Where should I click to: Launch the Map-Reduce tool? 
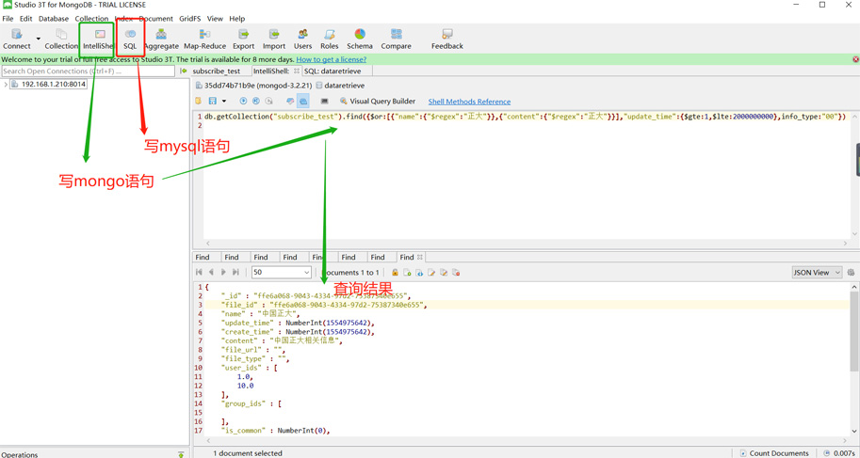click(204, 39)
